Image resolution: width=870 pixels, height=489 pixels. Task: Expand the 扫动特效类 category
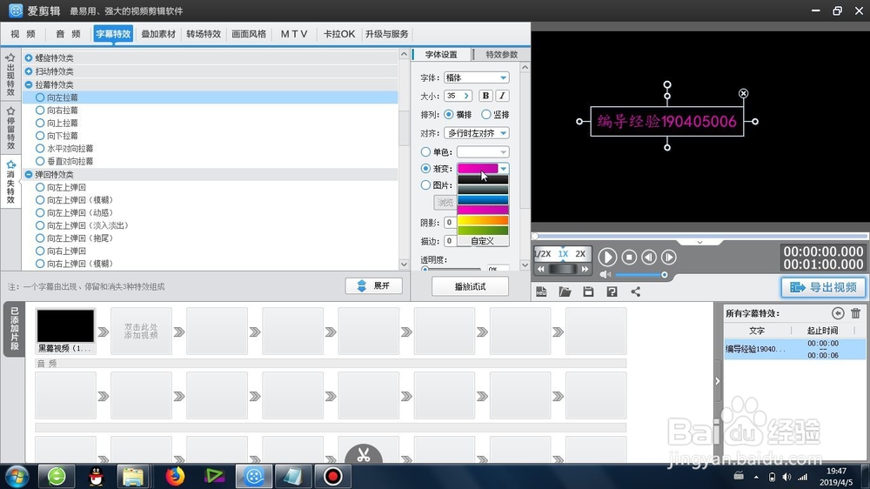(29, 71)
